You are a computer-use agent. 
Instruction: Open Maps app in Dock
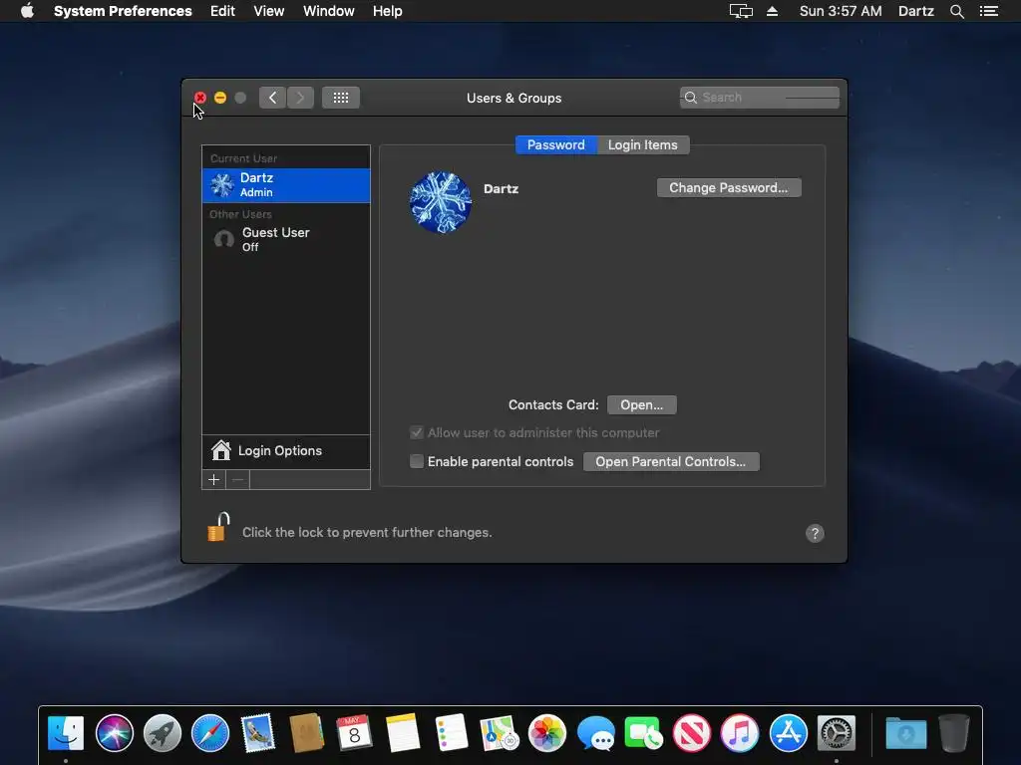tap(499, 733)
